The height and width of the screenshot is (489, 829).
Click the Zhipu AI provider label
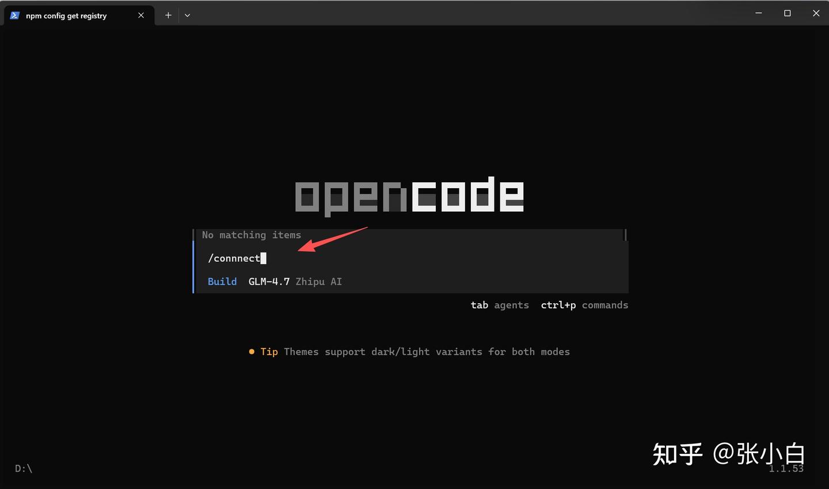point(319,281)
